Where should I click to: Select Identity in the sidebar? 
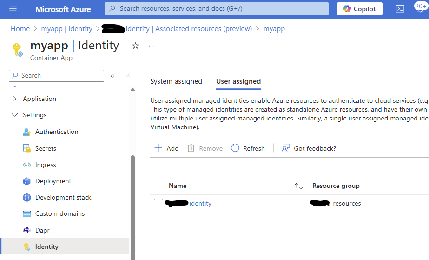(65, 247)
